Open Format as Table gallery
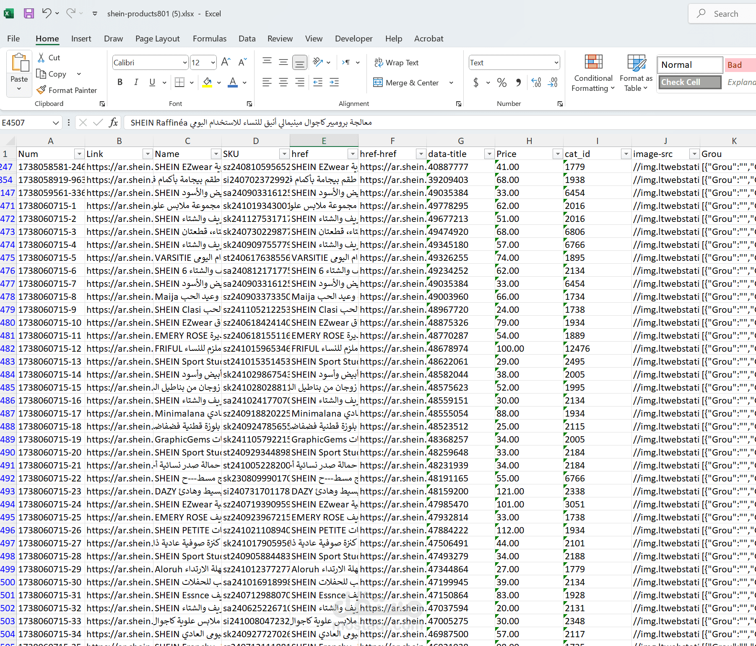 pos(636,73)
